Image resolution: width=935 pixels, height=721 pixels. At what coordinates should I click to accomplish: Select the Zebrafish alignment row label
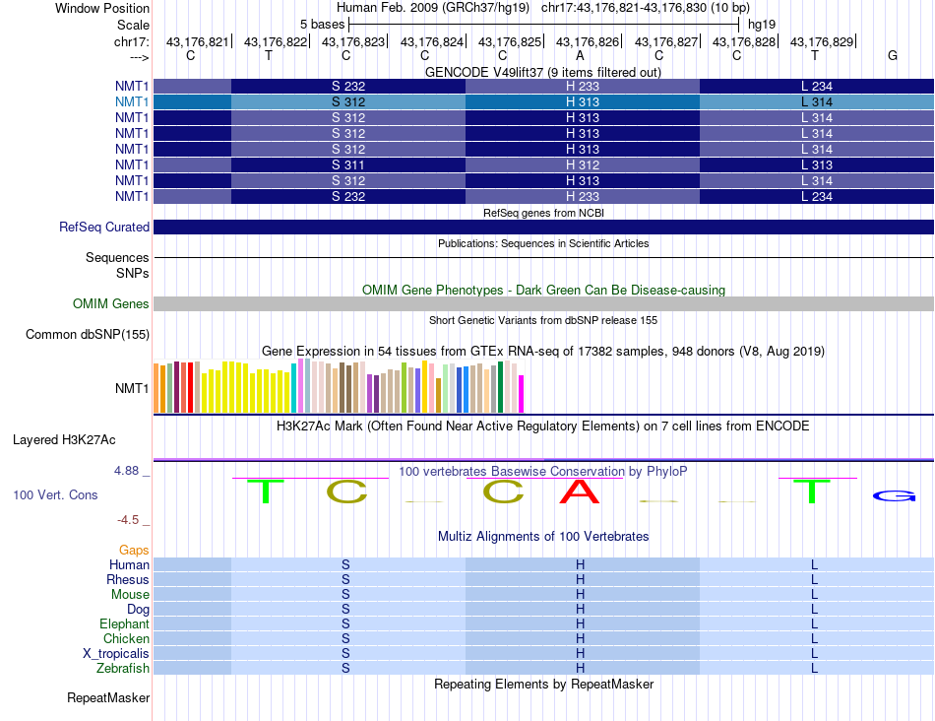coord(123,668)
